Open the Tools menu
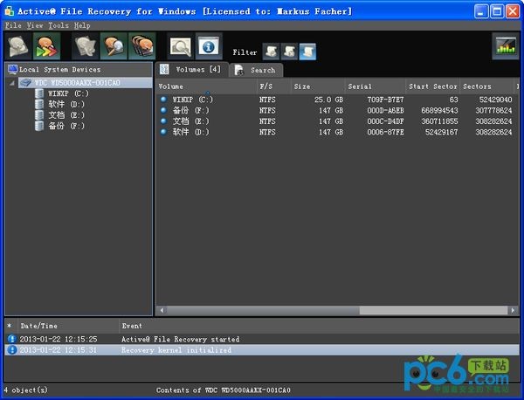 tap(59, 25)
